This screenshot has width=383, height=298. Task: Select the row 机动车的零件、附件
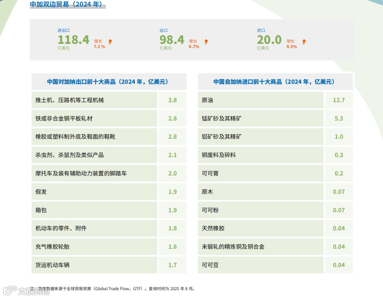(x=94, y=228)
